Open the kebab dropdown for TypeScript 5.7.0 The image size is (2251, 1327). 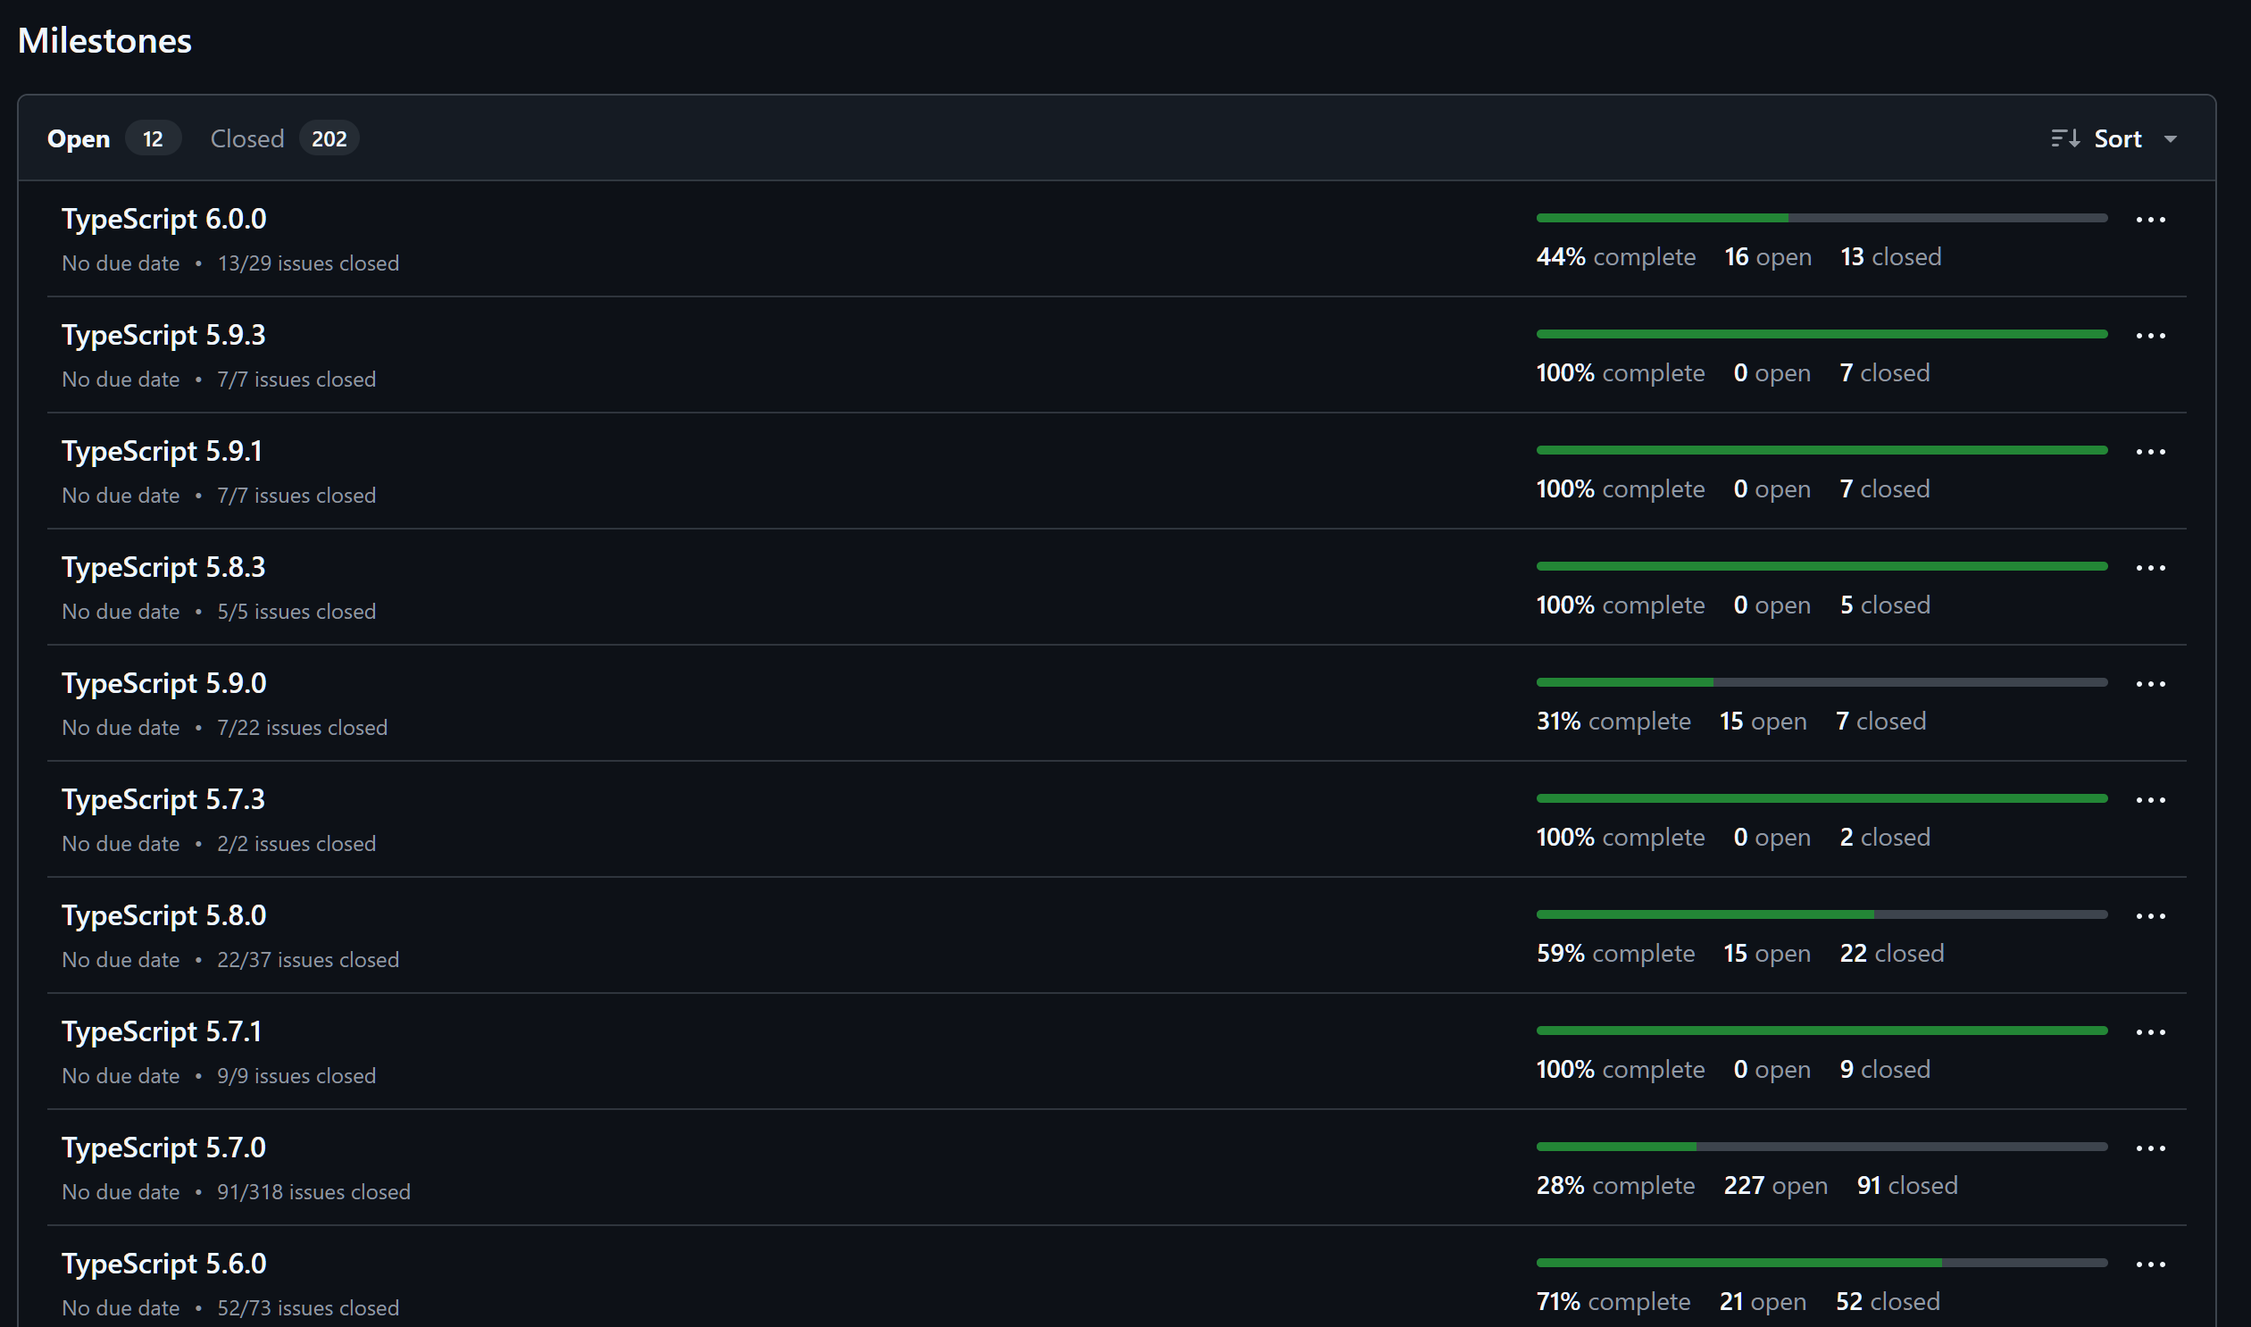2151,1148
